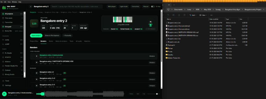Screen dimensions: 266x99
Task: Click the Rescan button
Action: tap(146, 7)
